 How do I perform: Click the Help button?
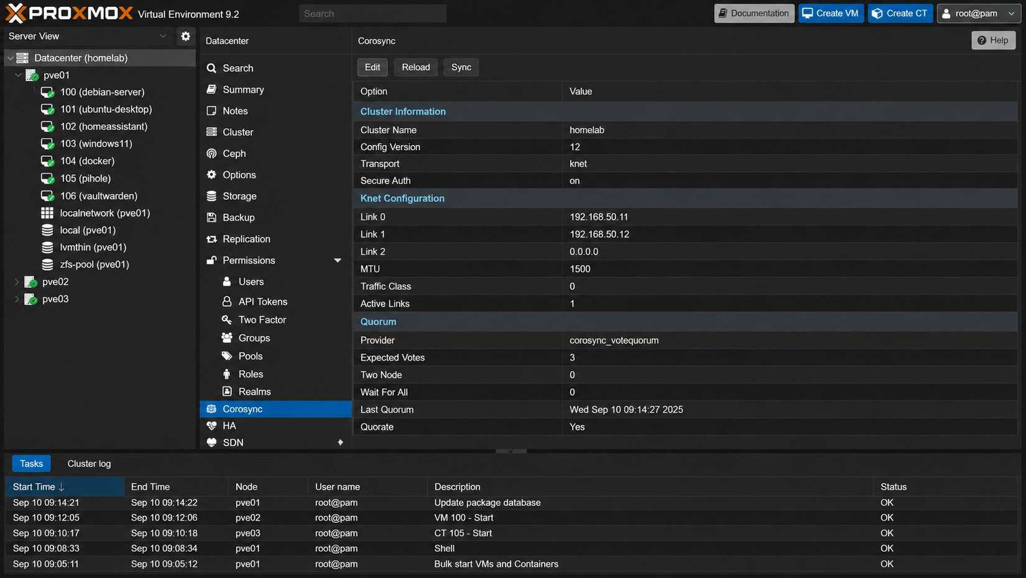point(993,40)
